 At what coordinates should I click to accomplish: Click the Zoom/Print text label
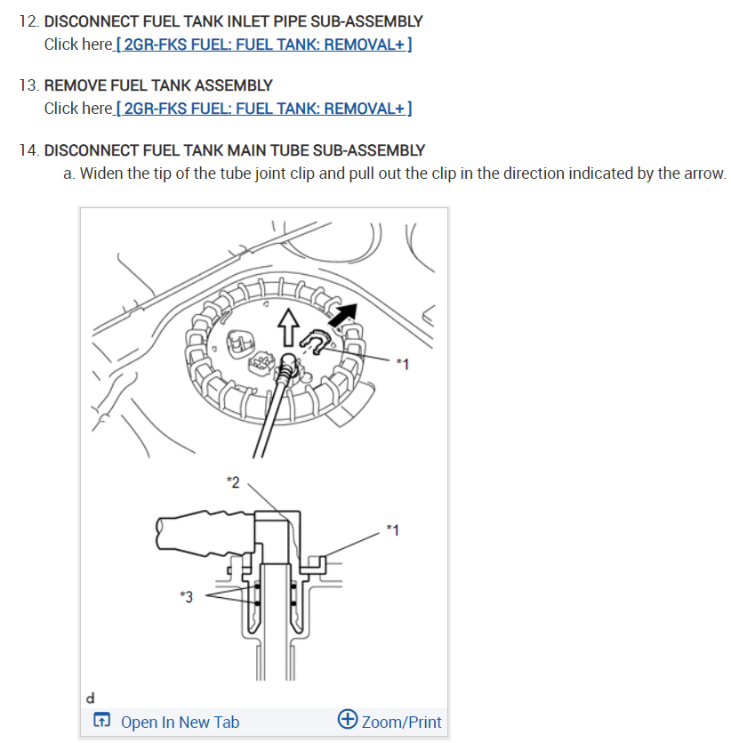pos(401,722)
